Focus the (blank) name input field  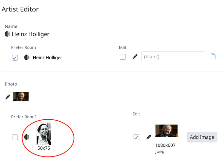click(173, 56)
